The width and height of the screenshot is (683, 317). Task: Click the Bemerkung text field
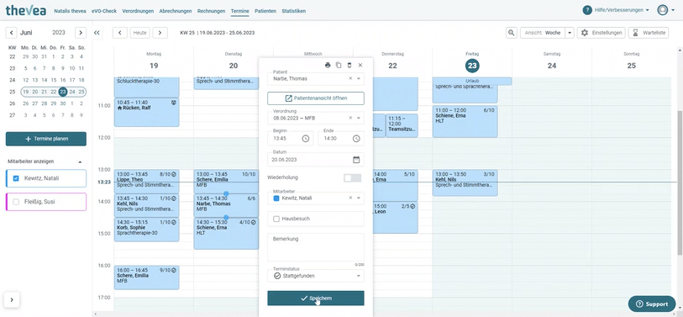(316, 247)
